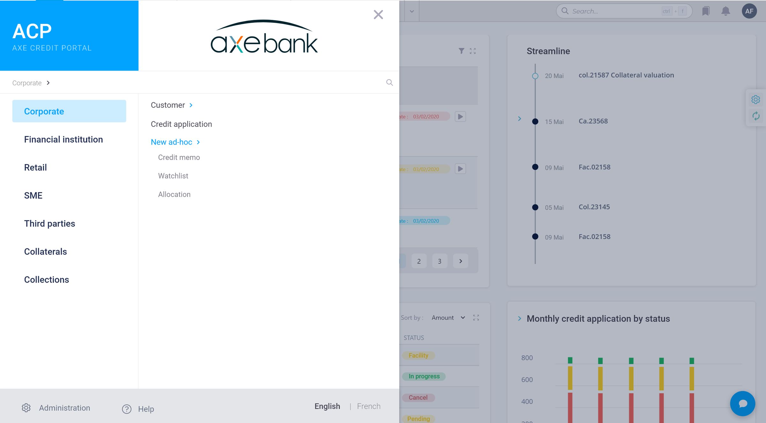Click the Help question mark icon
766x423 pixels.
[x=126, y=409]
